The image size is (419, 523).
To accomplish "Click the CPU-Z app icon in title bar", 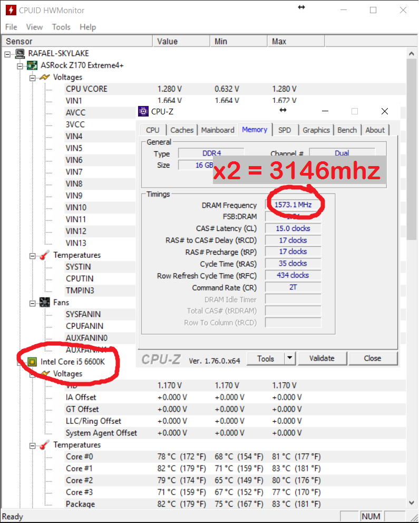I will 143,111.
